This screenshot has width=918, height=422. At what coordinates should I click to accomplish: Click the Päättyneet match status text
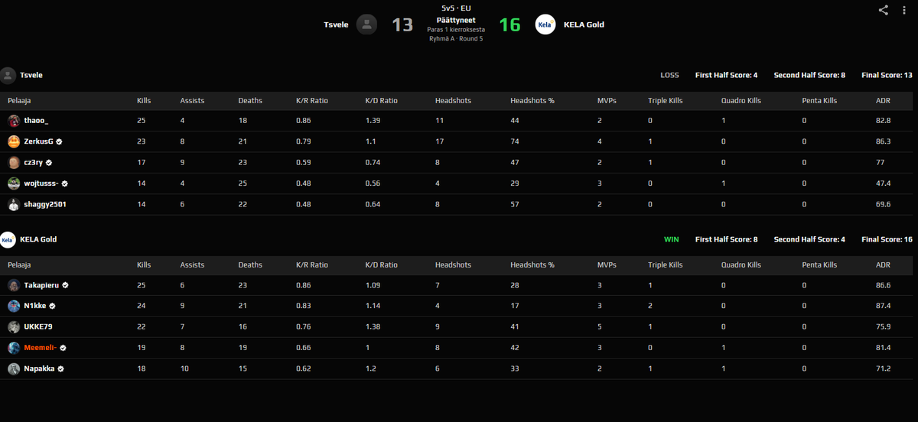pos(456,20)
